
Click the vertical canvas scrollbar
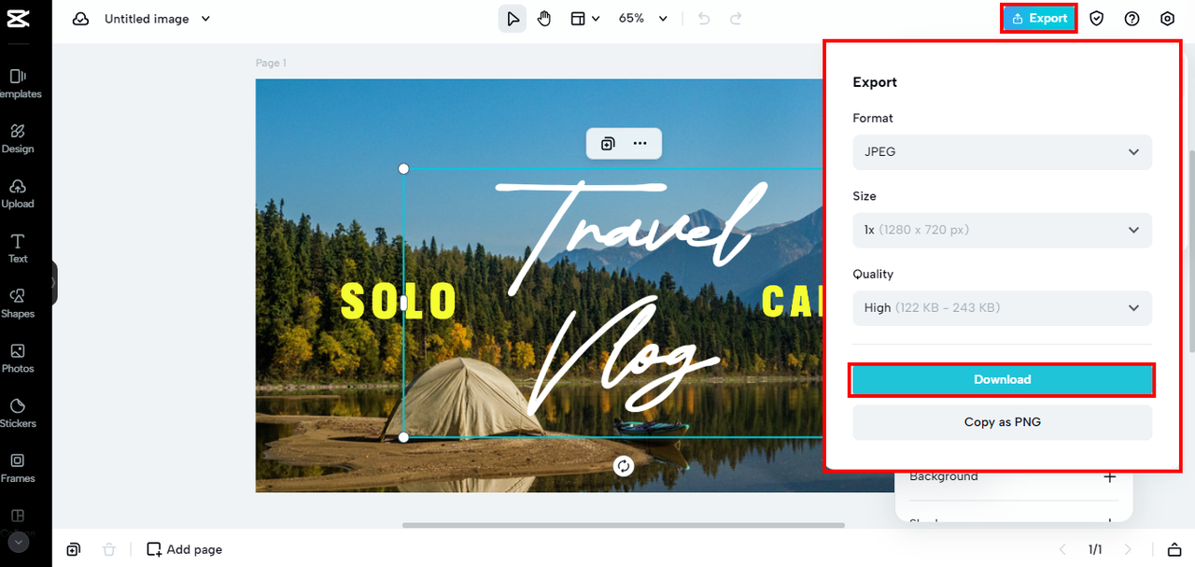(x=1191, y=252)
